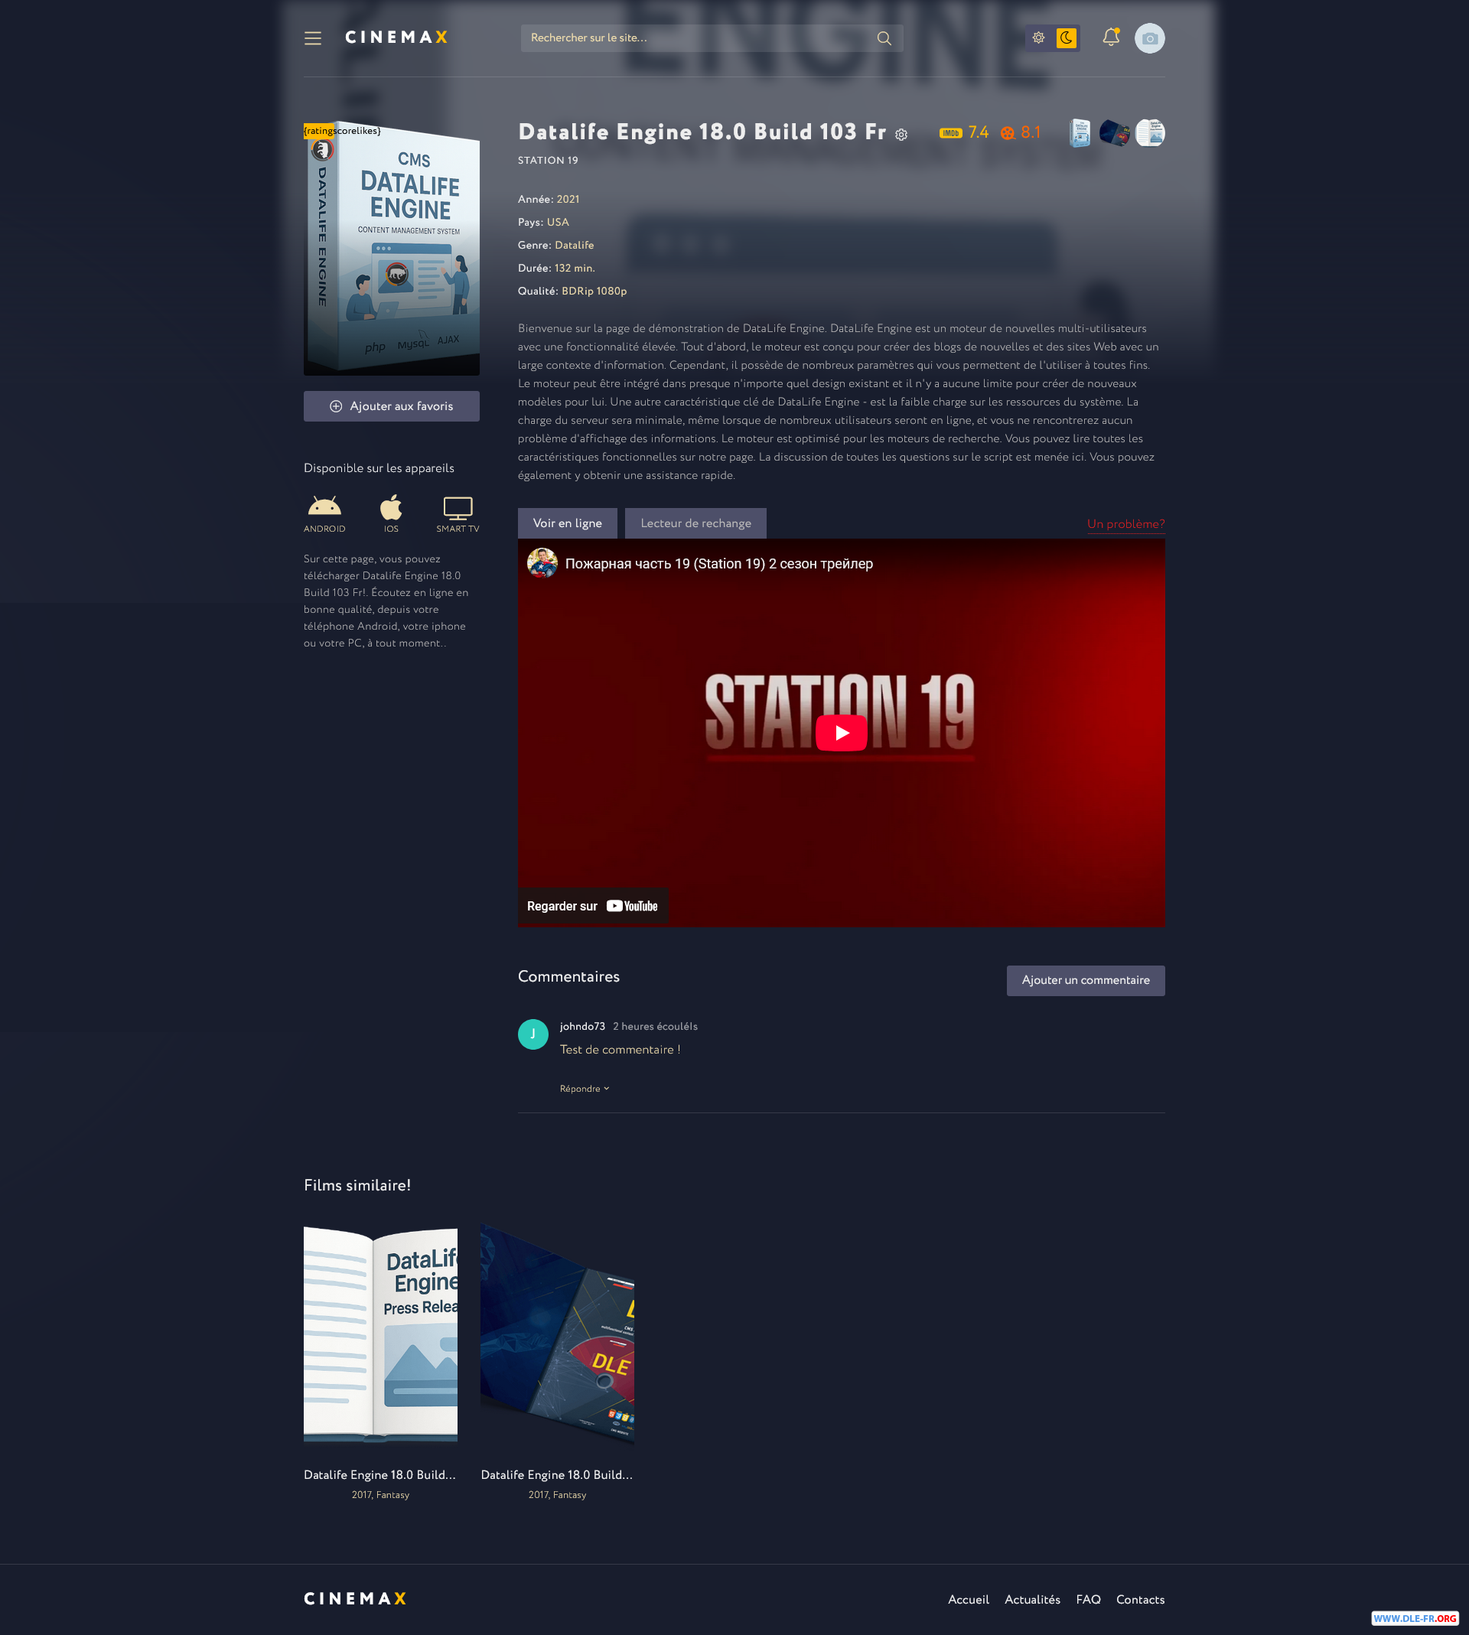Open third book thumbnail near title

(1149, 132)
